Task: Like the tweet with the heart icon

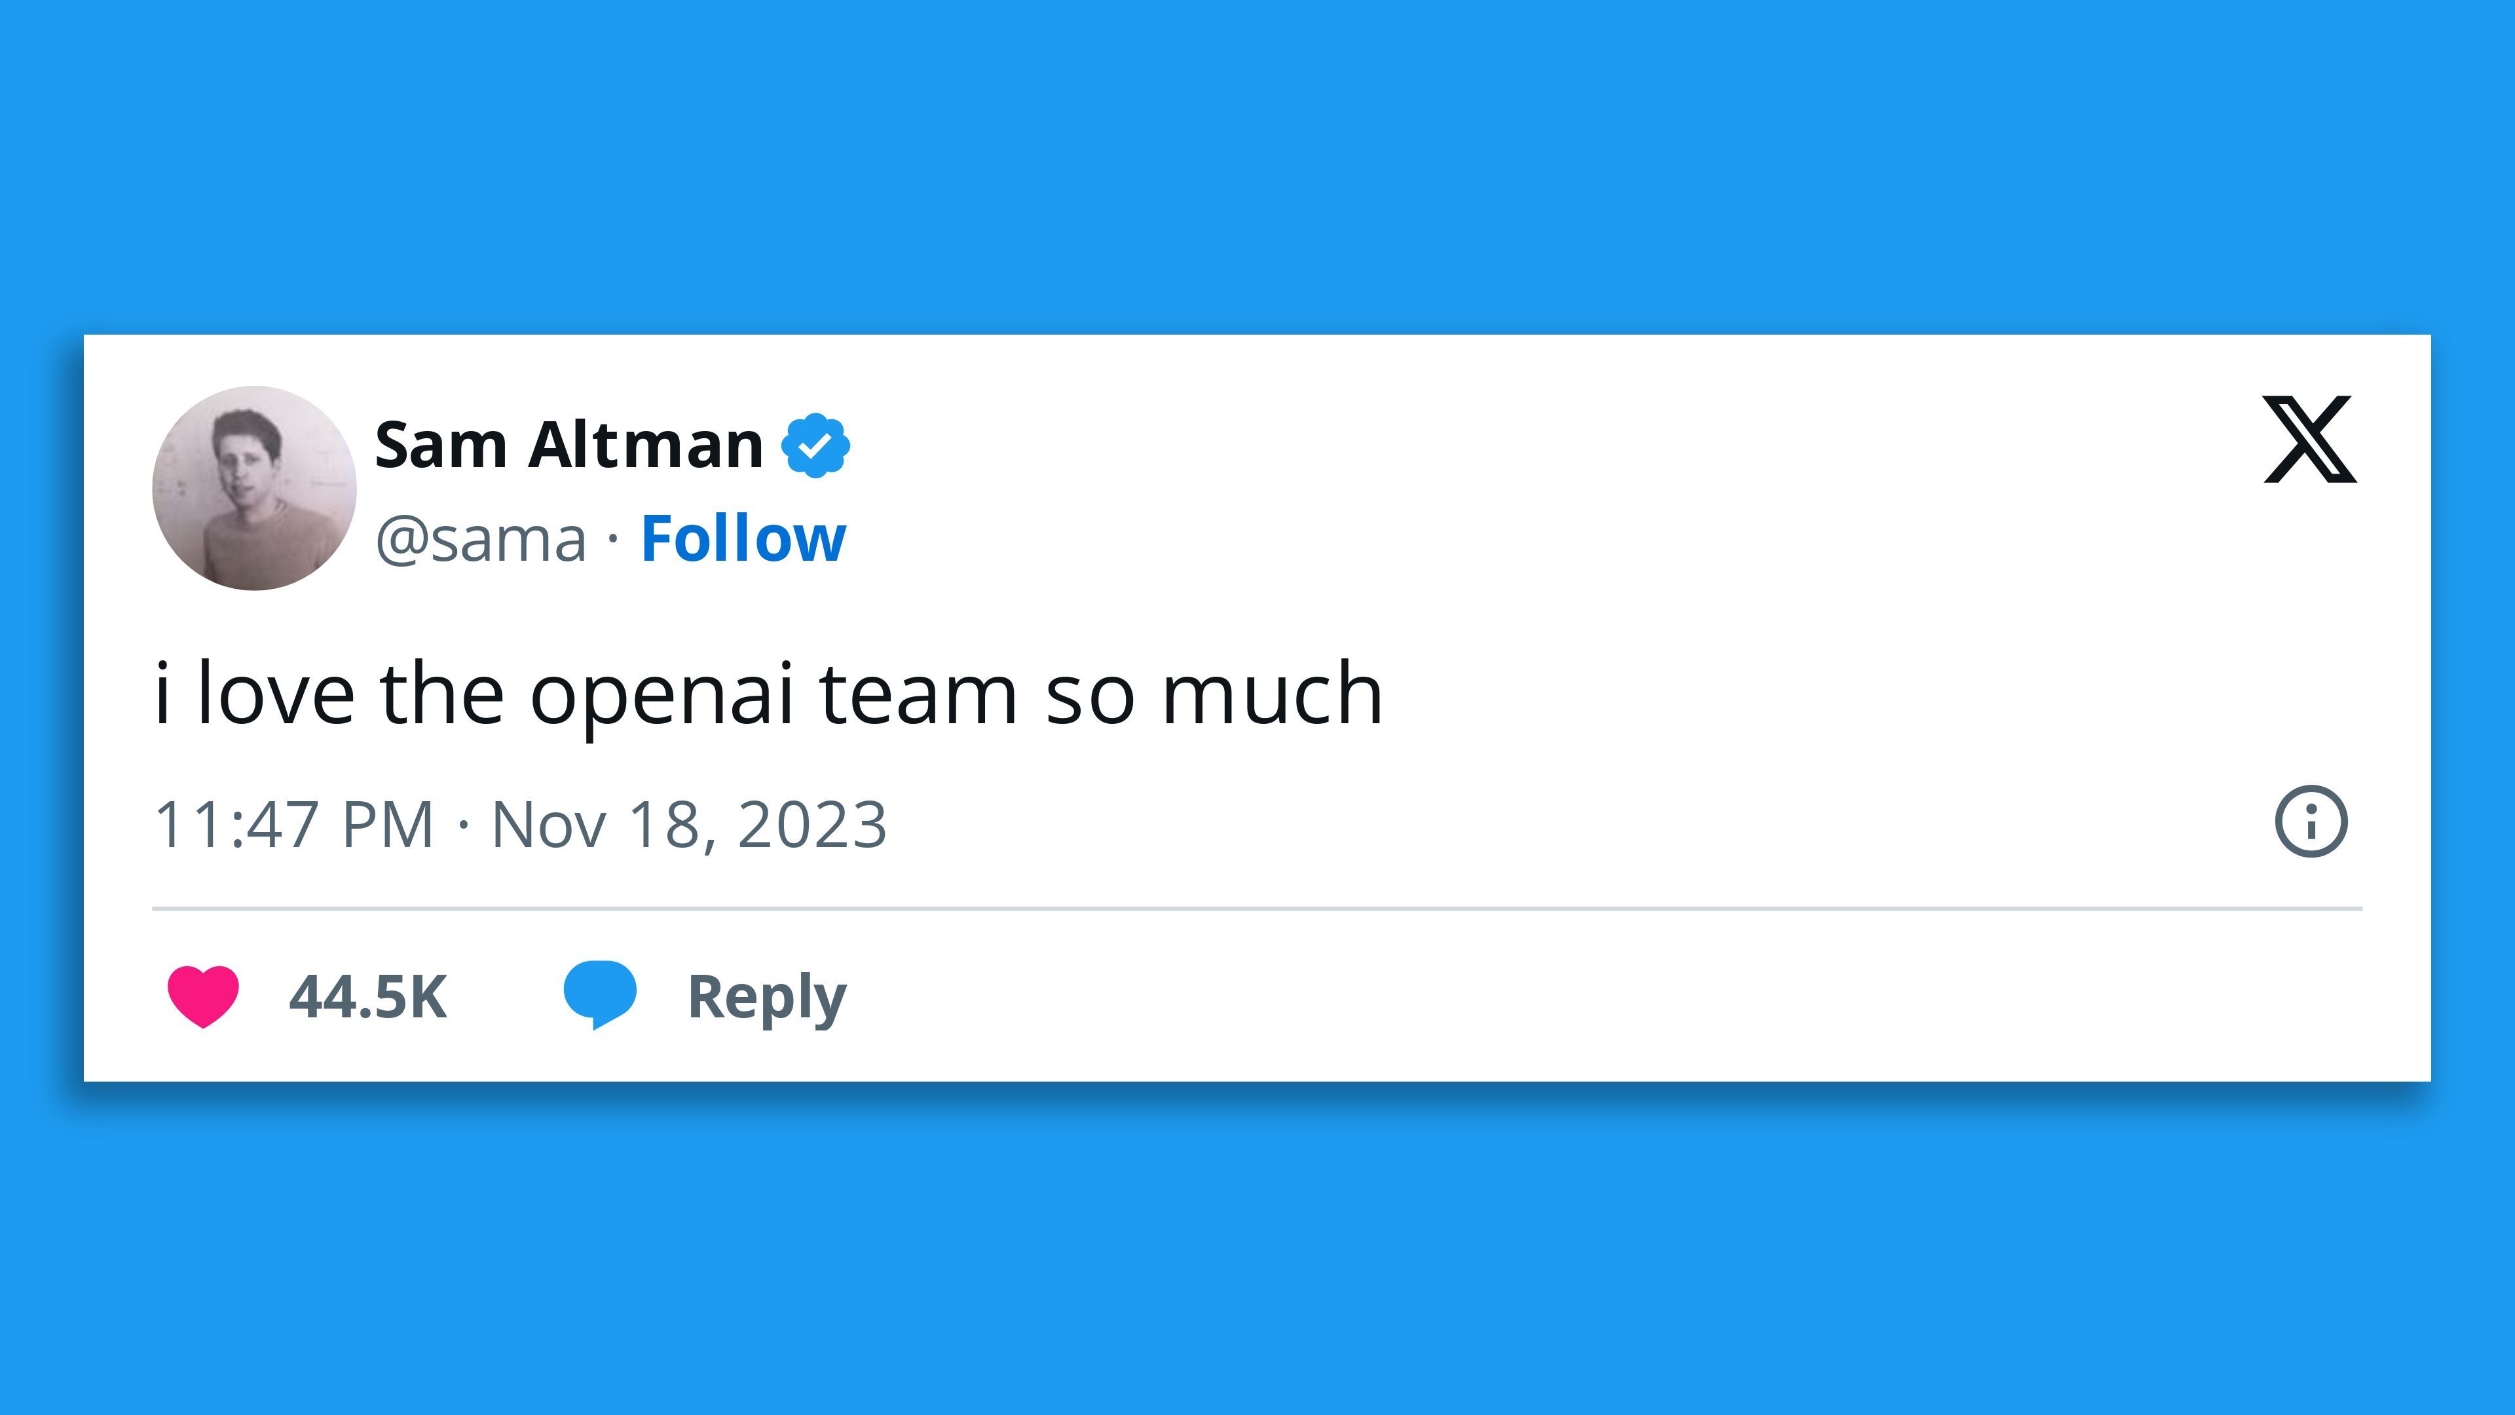Action: click(203, 996)
